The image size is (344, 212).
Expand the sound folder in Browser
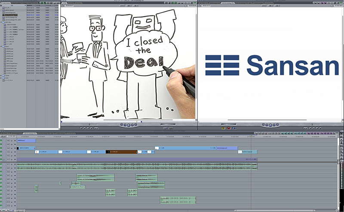click(1, 76)
